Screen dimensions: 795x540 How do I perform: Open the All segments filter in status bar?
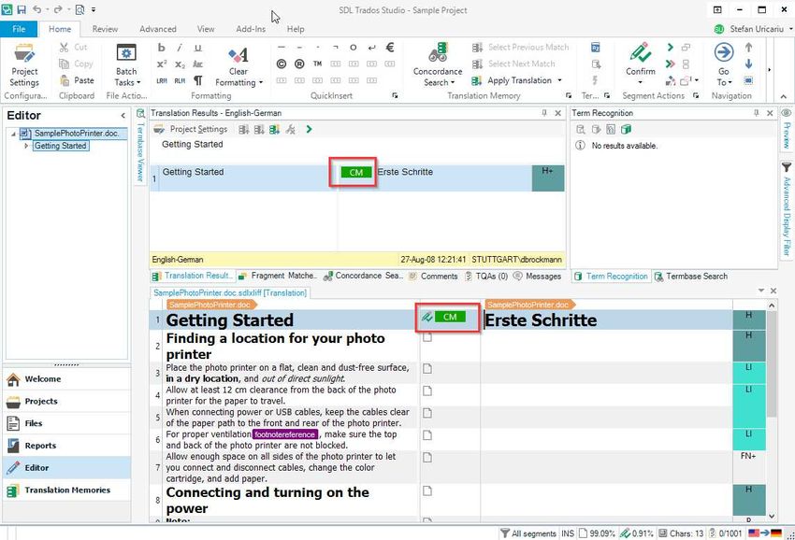[528, 533]
